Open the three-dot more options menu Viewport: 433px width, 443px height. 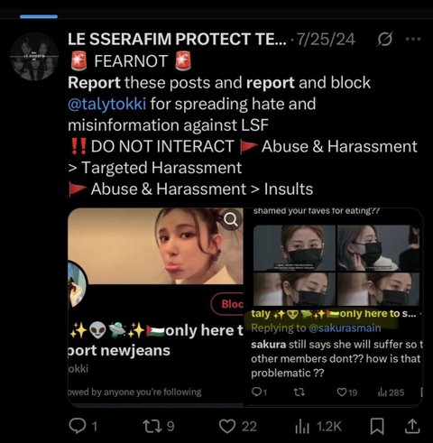pyautogui.click(x=413, y=39)
